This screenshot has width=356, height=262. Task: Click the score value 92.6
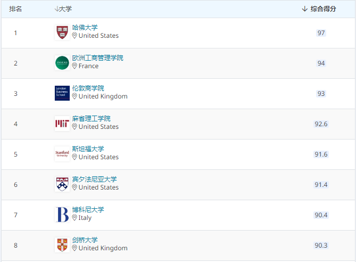tap(321, 124)
